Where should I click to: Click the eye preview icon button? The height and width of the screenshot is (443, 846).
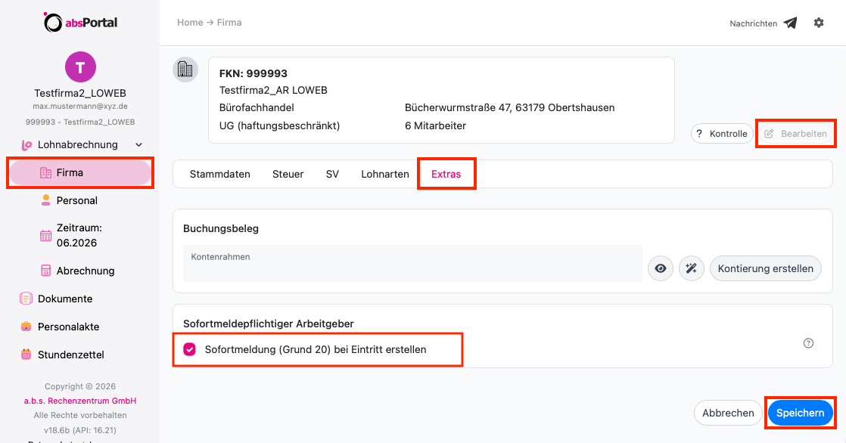tap(661, 268)
